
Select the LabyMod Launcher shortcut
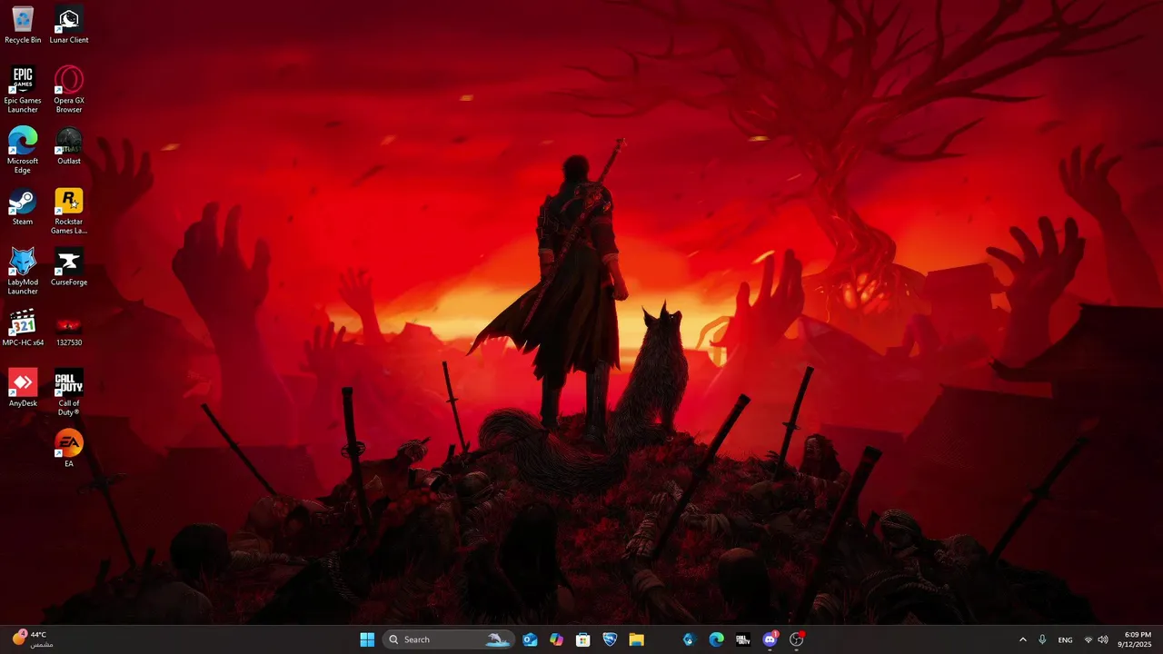[x=23, y=272]
